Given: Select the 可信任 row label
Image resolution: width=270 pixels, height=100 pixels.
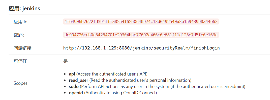Looking at the screenshot, I should coord(20,61).
